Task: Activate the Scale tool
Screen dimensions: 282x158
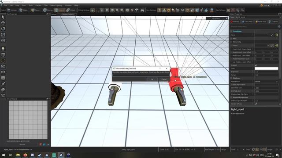Action: tap(3, 35)
